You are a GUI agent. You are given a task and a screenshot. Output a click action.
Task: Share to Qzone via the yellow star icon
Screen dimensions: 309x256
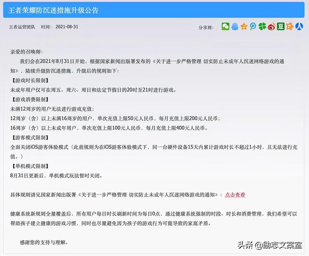coord(244,27)
